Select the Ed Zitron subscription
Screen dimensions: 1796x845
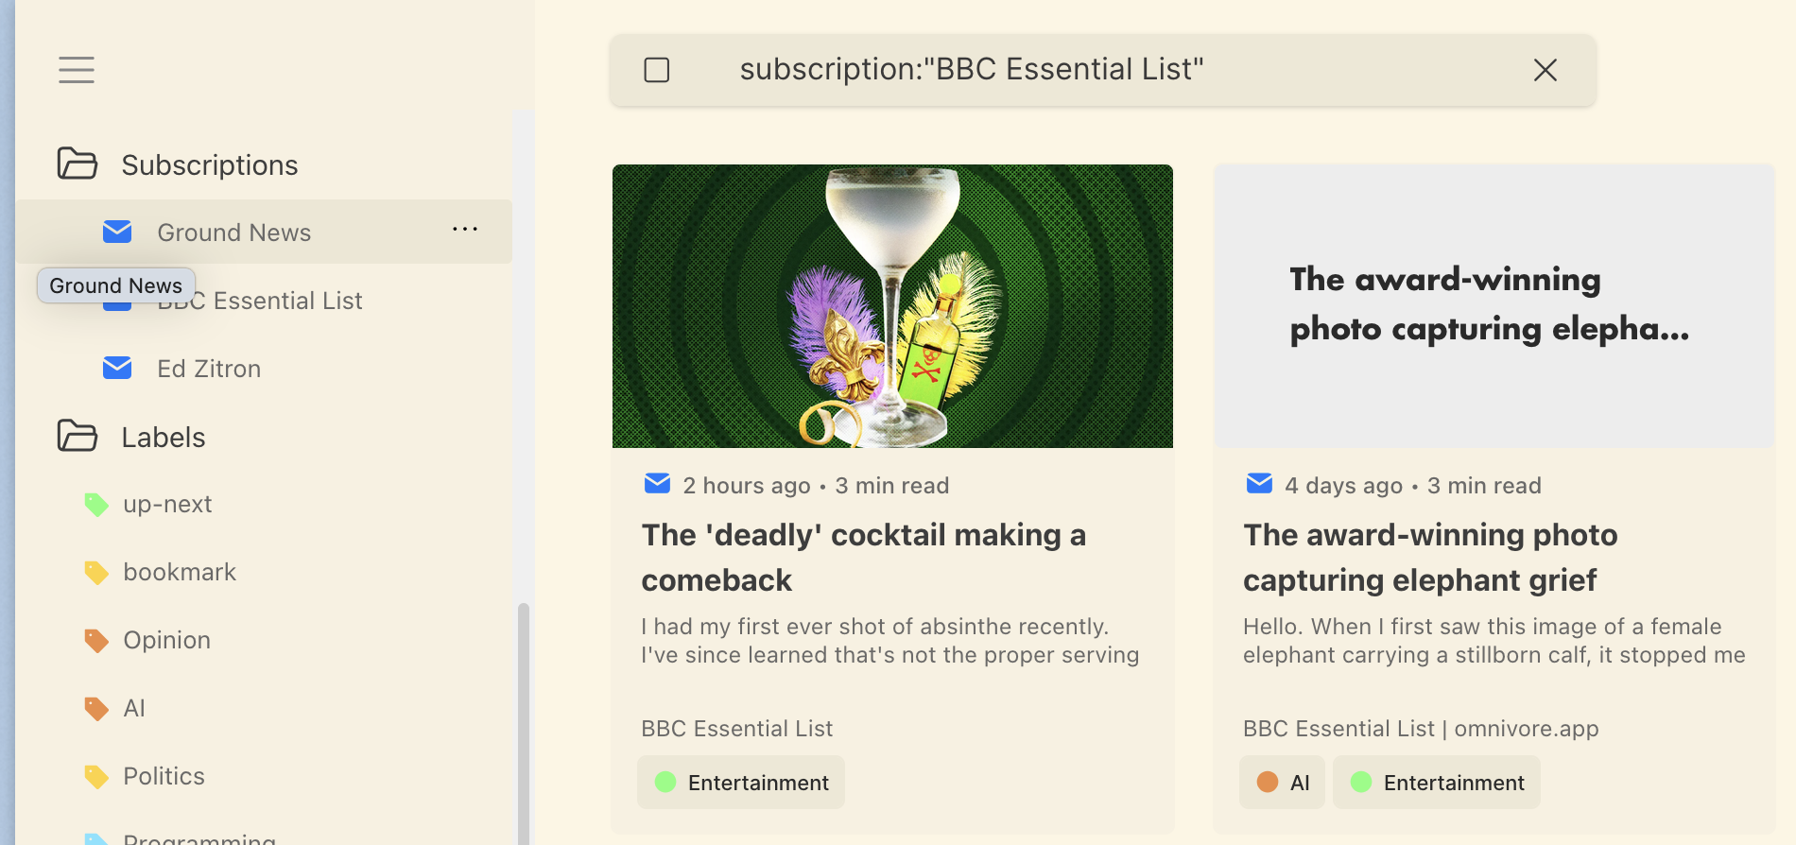click(x=209, y=369)
